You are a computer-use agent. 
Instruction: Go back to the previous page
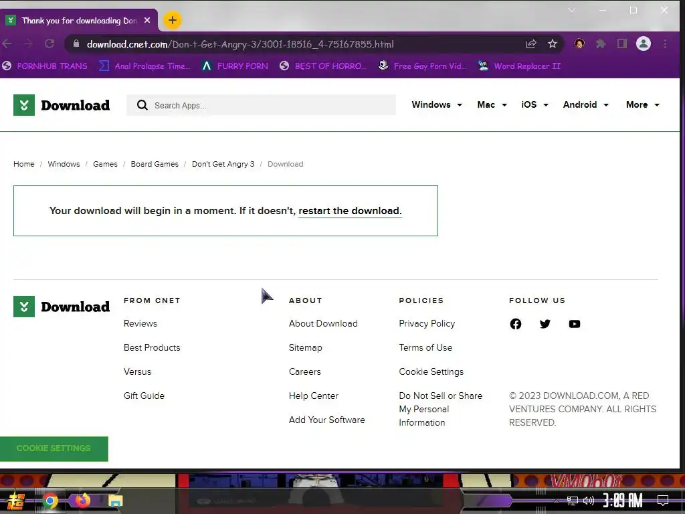(7, 44)
